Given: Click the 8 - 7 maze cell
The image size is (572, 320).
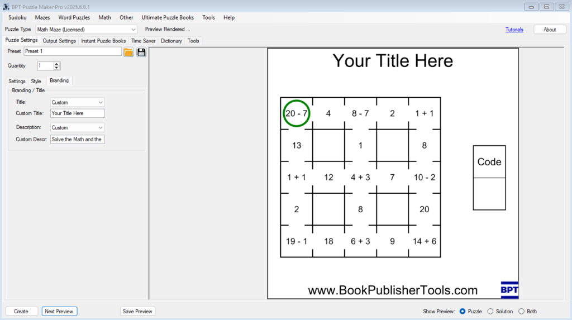Looking at the screenshot, I should (360, 113).
